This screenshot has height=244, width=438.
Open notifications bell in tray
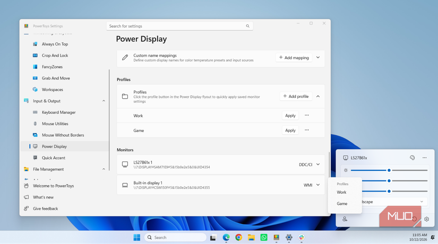pos(433,237)
